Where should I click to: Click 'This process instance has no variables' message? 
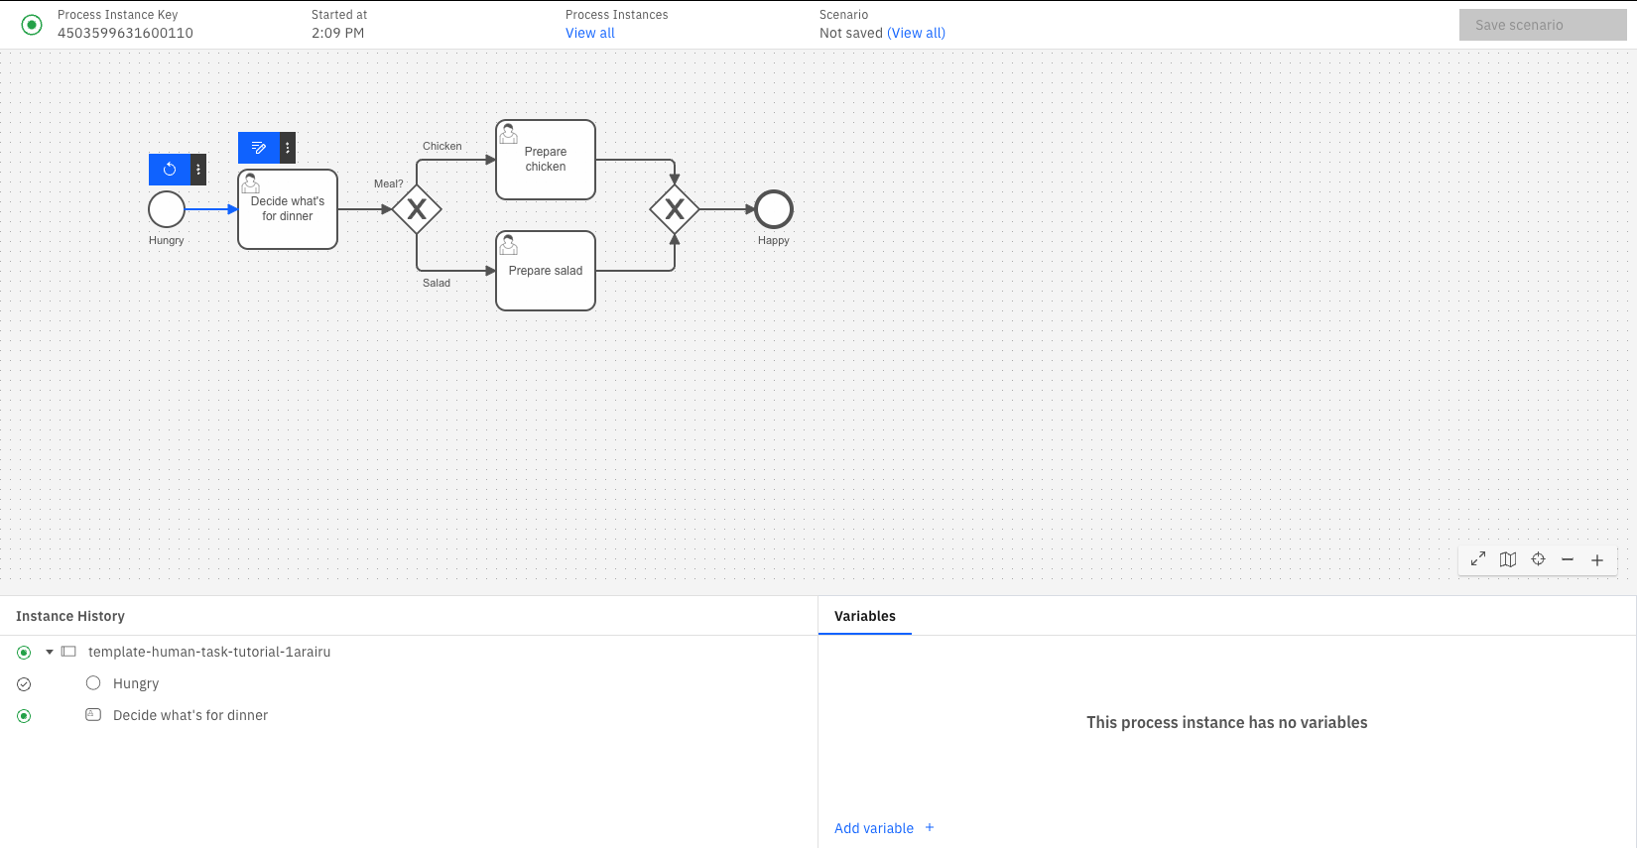pos(1227,722)
